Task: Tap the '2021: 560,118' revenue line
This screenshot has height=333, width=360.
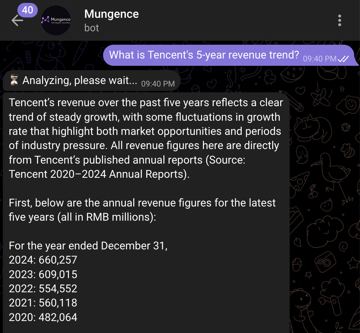Action: (43, 303)
